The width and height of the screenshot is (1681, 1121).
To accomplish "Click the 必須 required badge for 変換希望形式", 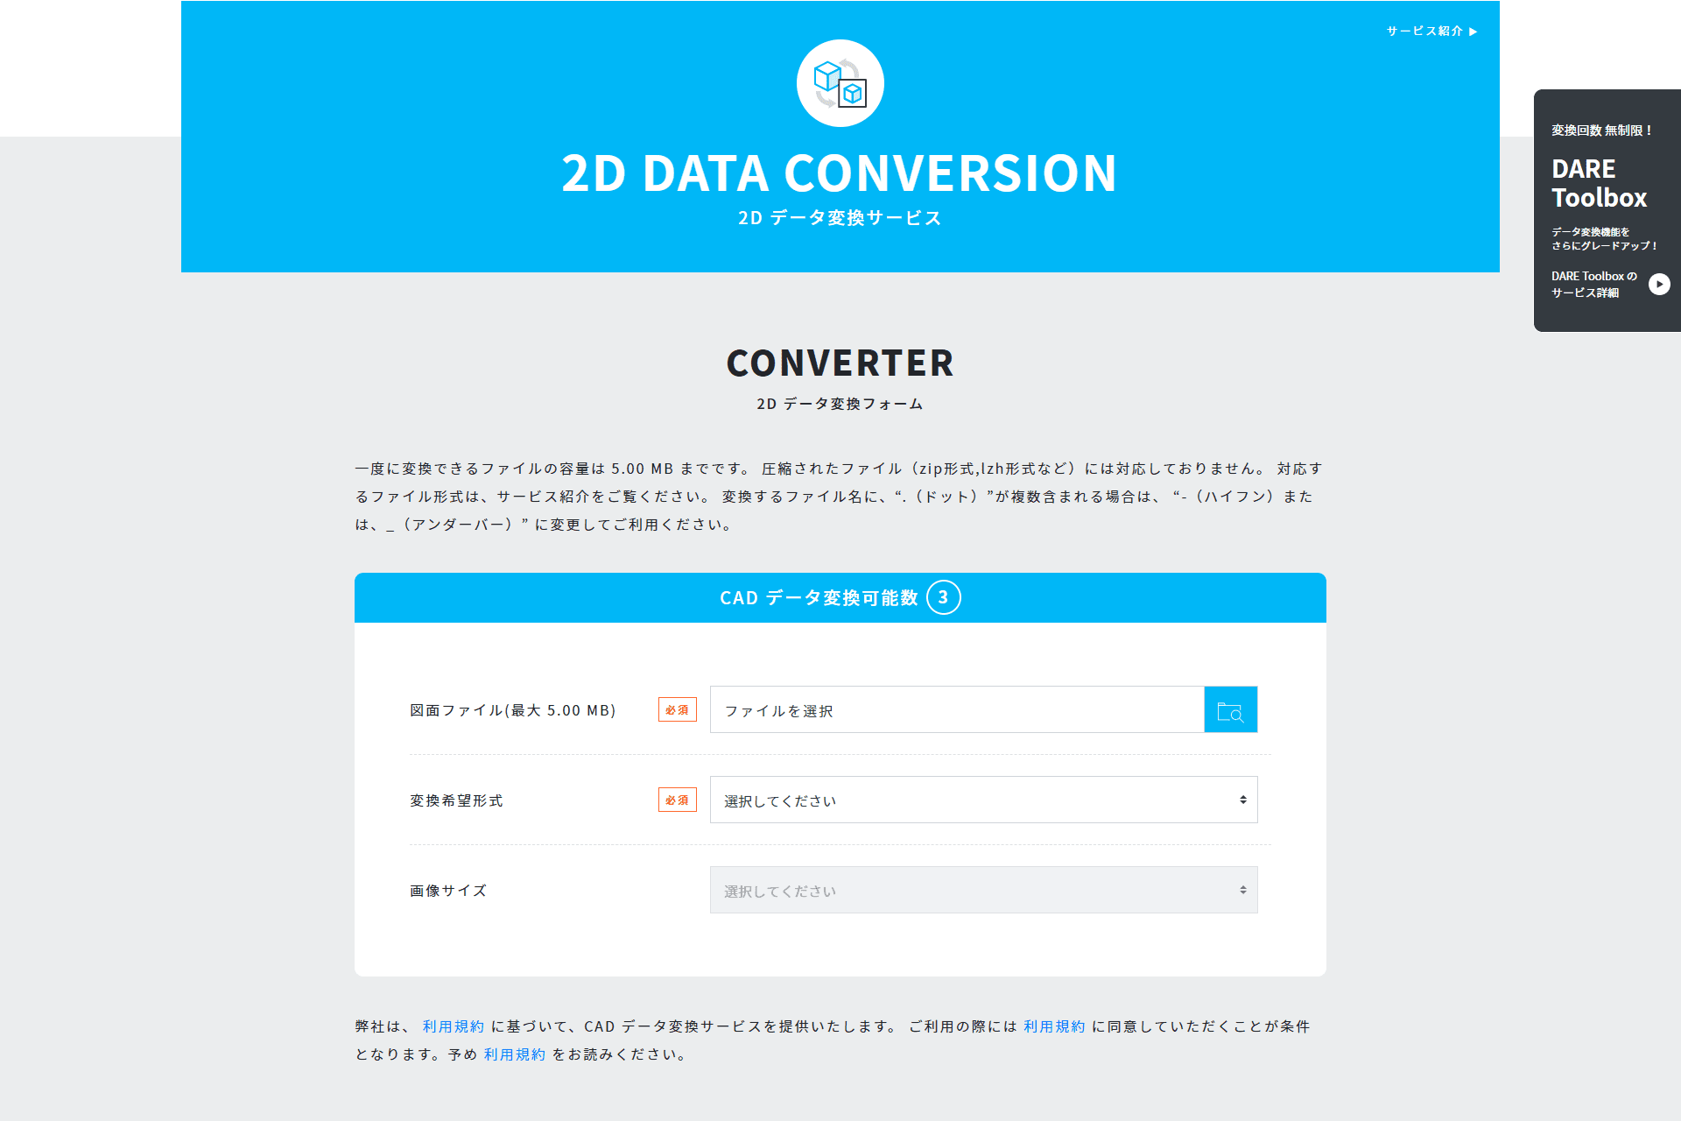I will click(677, 800).
